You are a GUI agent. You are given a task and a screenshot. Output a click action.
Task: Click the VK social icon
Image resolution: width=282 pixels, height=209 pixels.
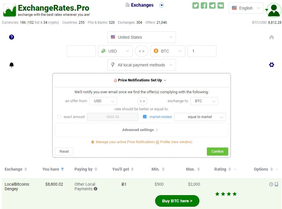tap(221, 5)
